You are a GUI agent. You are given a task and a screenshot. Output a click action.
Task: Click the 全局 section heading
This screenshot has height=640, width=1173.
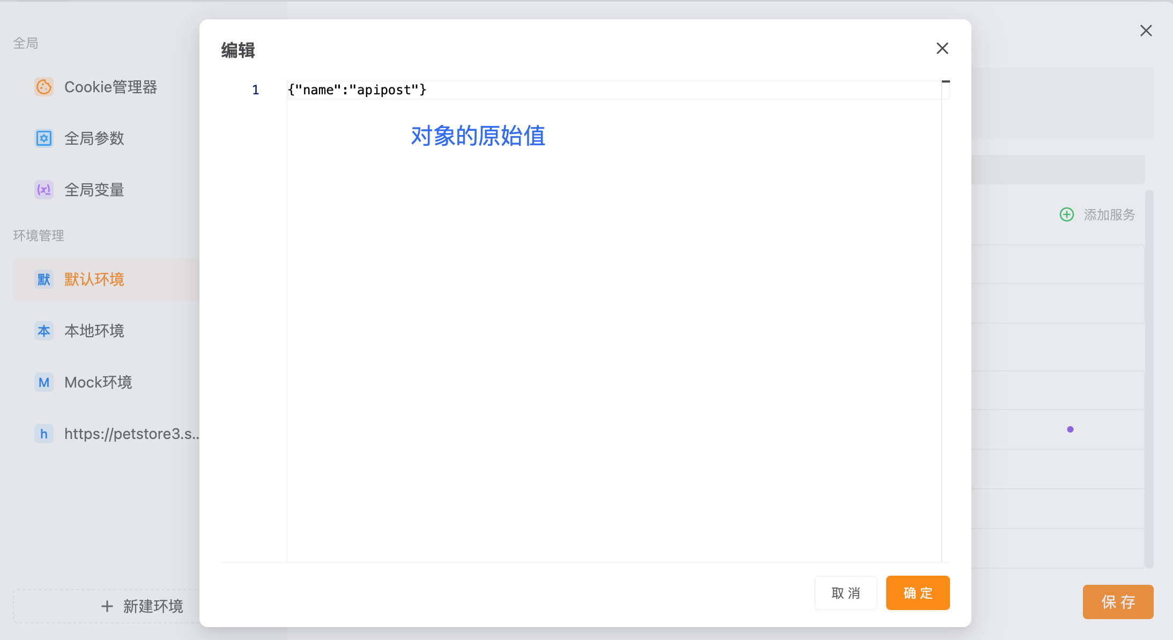click(x=26, y=43)
